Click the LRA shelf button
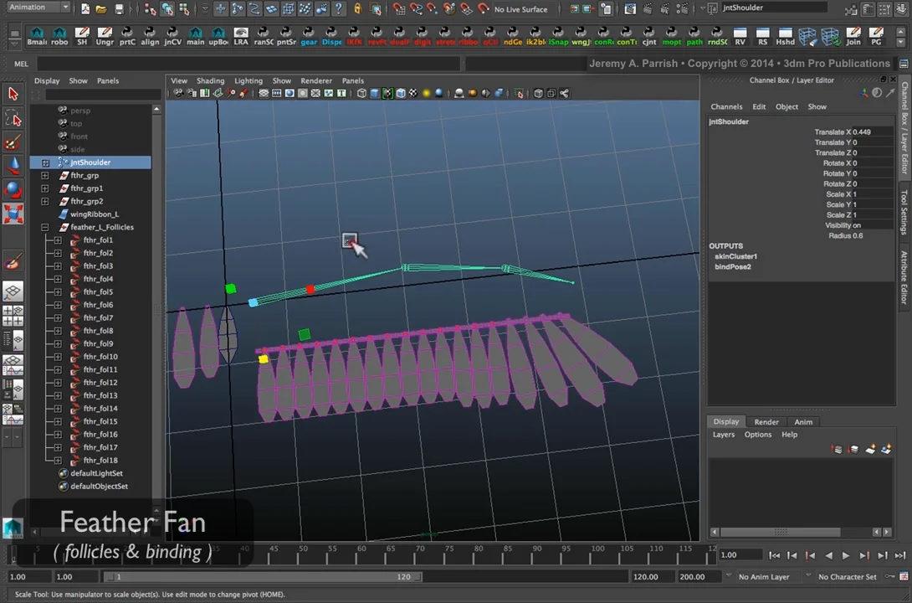The image size is (912, 603). (x=241, y=36)
